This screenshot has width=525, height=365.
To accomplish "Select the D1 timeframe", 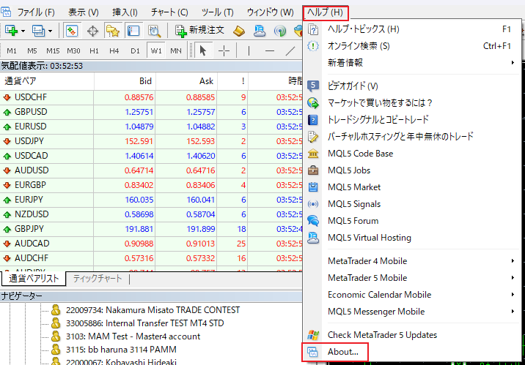I will [x=135, y=50].
